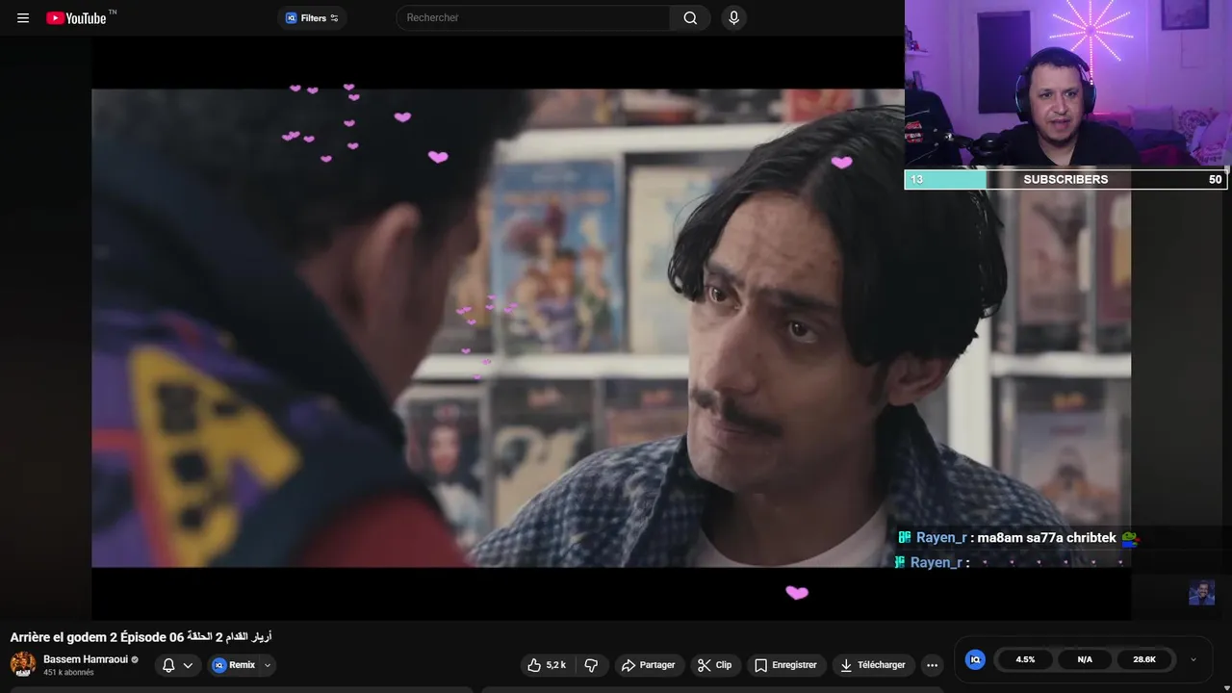Click the N/A vidIQ stat pill
Viewport: 1232px width, 693px height.
pyautogui.click(x=1085, y=659)
